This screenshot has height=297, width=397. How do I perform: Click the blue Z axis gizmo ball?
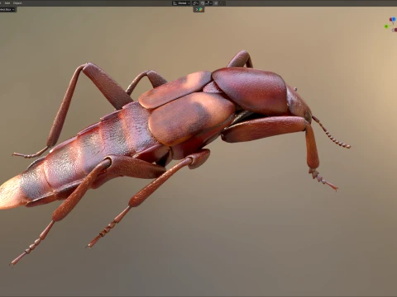[x=394, y=19]
